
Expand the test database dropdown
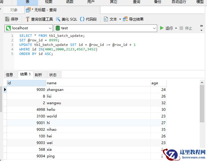(x=154, y=28)
